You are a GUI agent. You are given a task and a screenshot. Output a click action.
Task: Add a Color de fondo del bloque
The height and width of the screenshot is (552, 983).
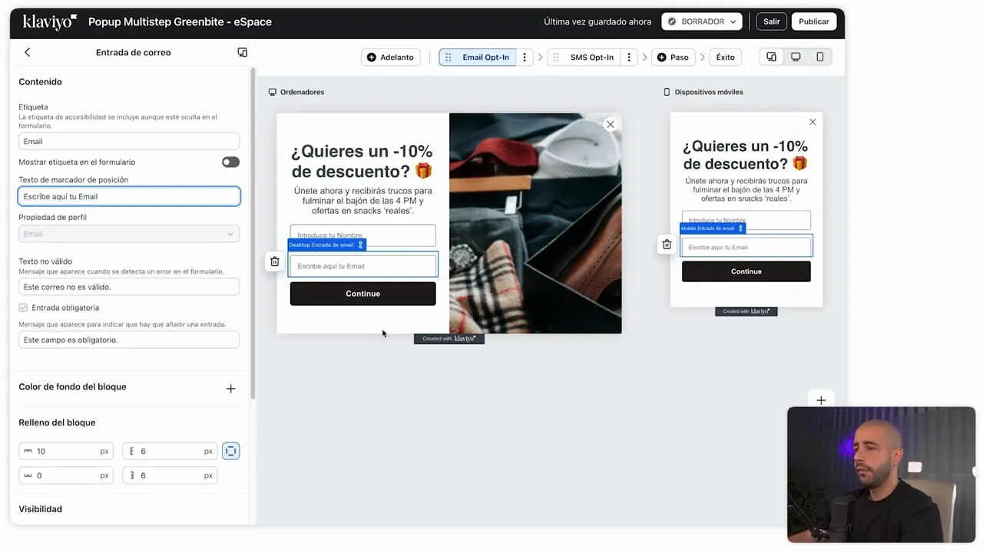click(x=230, y=389)
